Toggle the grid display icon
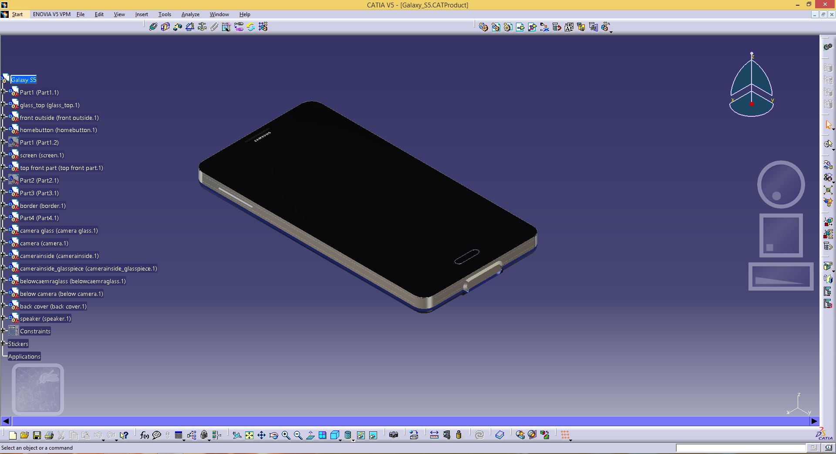 (x=565, y=435)
